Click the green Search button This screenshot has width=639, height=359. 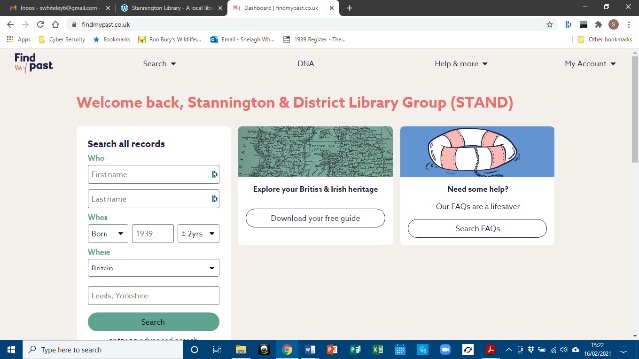[x=153, y=322]
